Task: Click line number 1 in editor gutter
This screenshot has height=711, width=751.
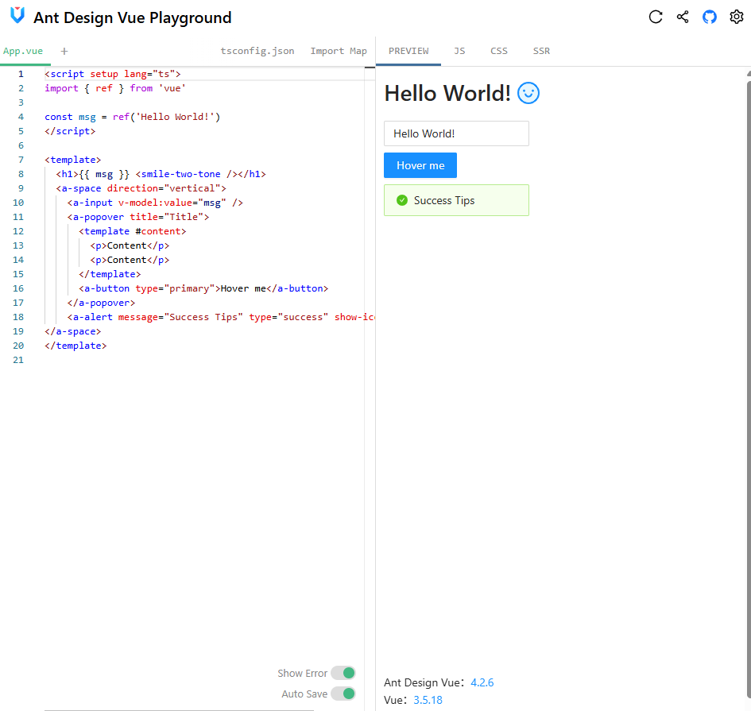Action: click(21, 74)
